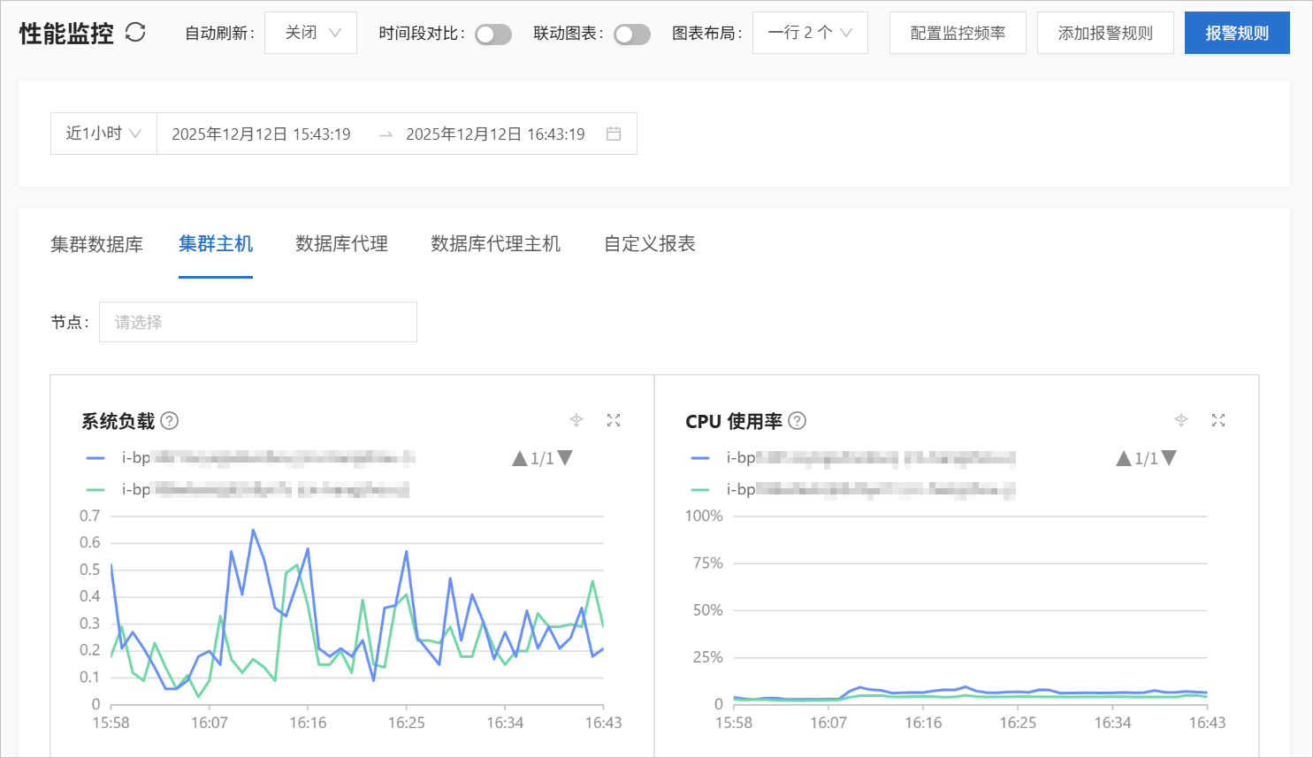Open the 图表布局 dropdown showing 一行 2 个
The width and height of the screenshot is (1313, 758).
pos(810,33)
